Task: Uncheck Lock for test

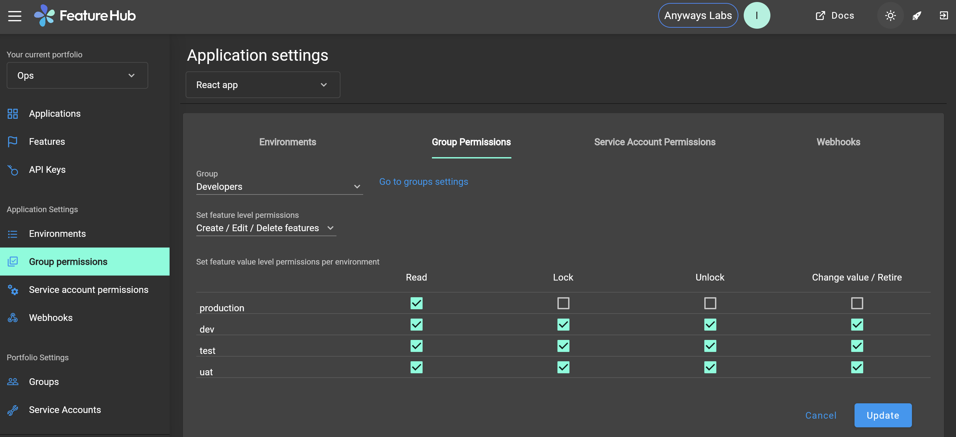Action: pyautogui.click(x=563, y=346)
